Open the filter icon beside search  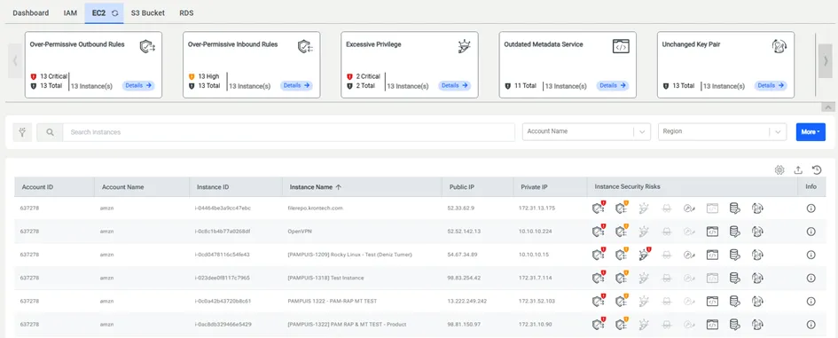22,132
